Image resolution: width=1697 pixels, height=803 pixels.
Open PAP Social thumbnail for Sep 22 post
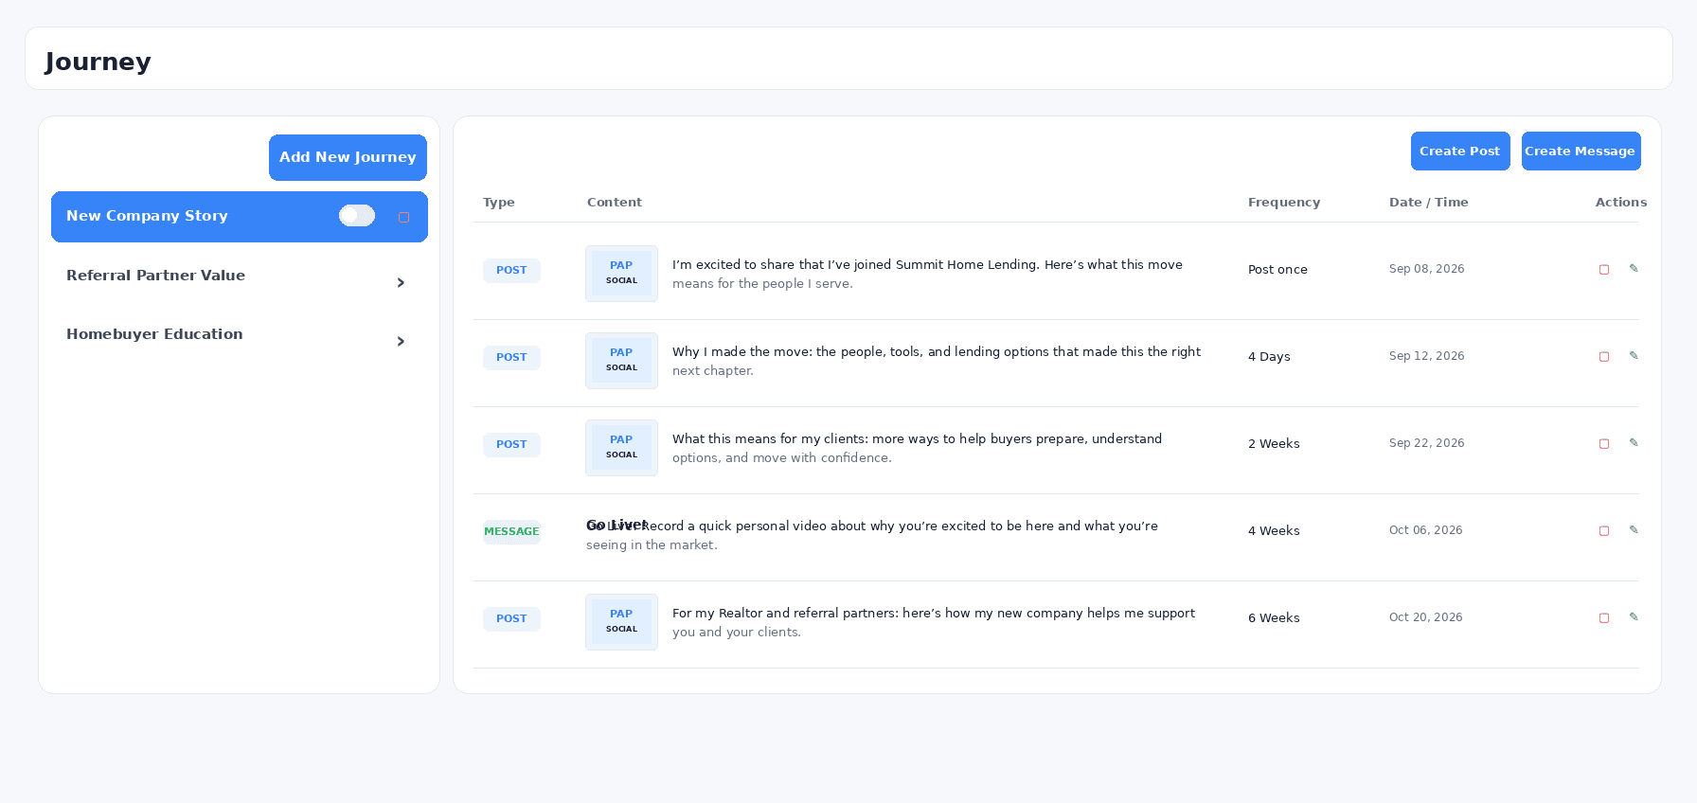pos(621,448)
